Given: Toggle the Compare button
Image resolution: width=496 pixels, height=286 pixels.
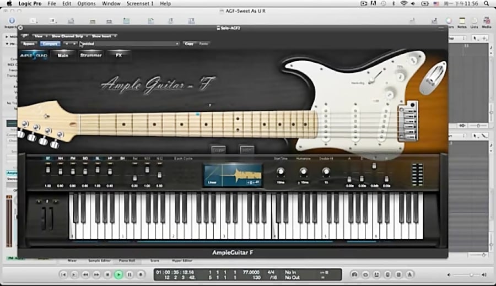Looking at the screenshot, I should tap(50, 44).
